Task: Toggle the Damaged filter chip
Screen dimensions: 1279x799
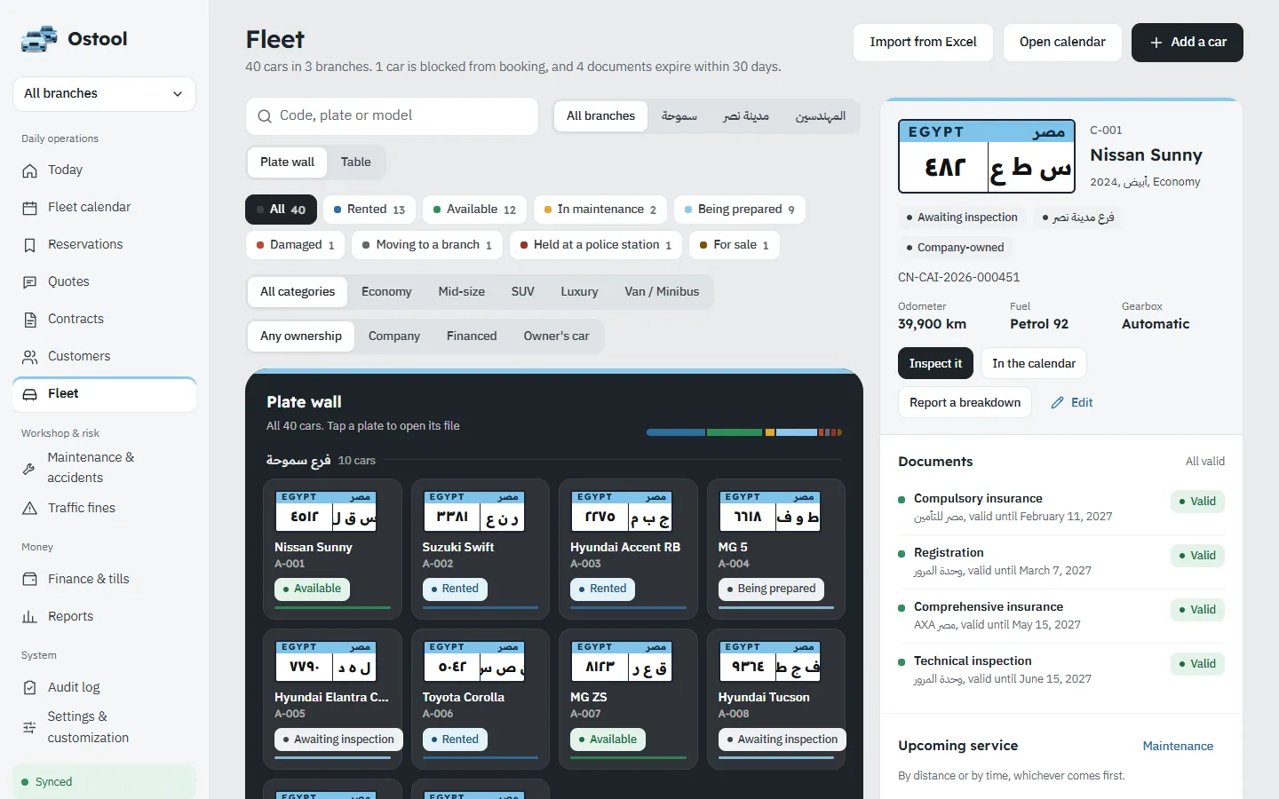Action: (x=295, y=245)
